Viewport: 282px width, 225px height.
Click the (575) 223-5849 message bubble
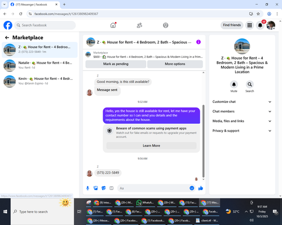pos(108,173)
